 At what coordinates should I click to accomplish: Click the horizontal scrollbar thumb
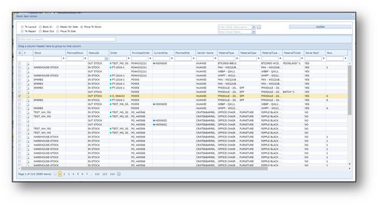pyautogui.click(x=144, y=168)
